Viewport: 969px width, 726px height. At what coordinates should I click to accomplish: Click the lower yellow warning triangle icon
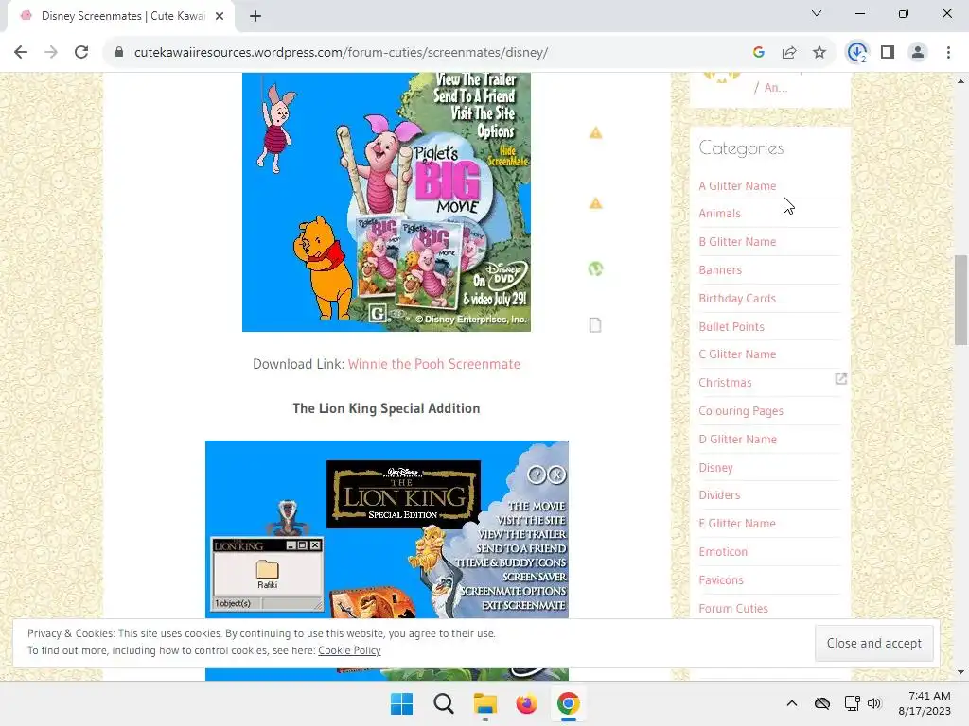(595, 203)
